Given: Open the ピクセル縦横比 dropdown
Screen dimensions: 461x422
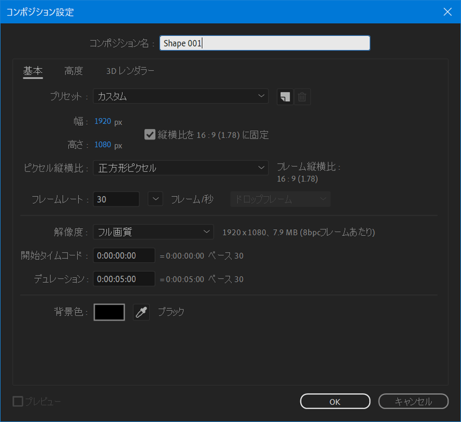Looking at the screenshot, I should 180,168.
